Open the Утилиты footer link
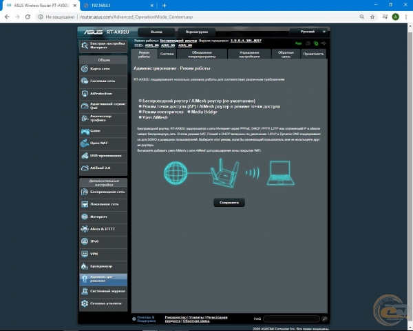This screenshot has height=331, width=413. point(196,317)
